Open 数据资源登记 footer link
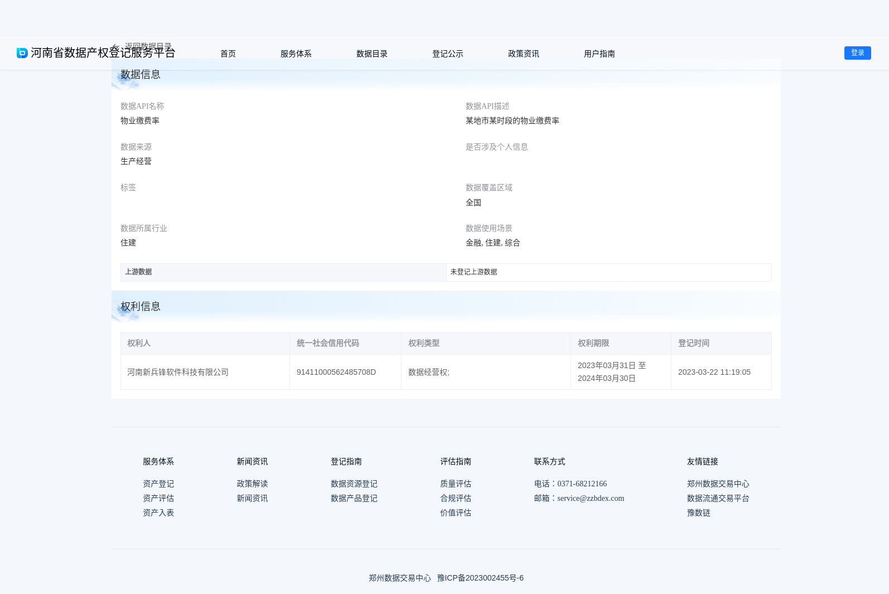The height and width of the screenshot is (594, 889). pos(354,484)
